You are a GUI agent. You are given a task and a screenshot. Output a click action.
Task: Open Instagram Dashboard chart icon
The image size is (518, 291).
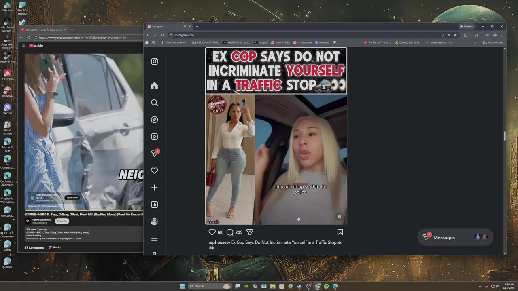[154, 205]
